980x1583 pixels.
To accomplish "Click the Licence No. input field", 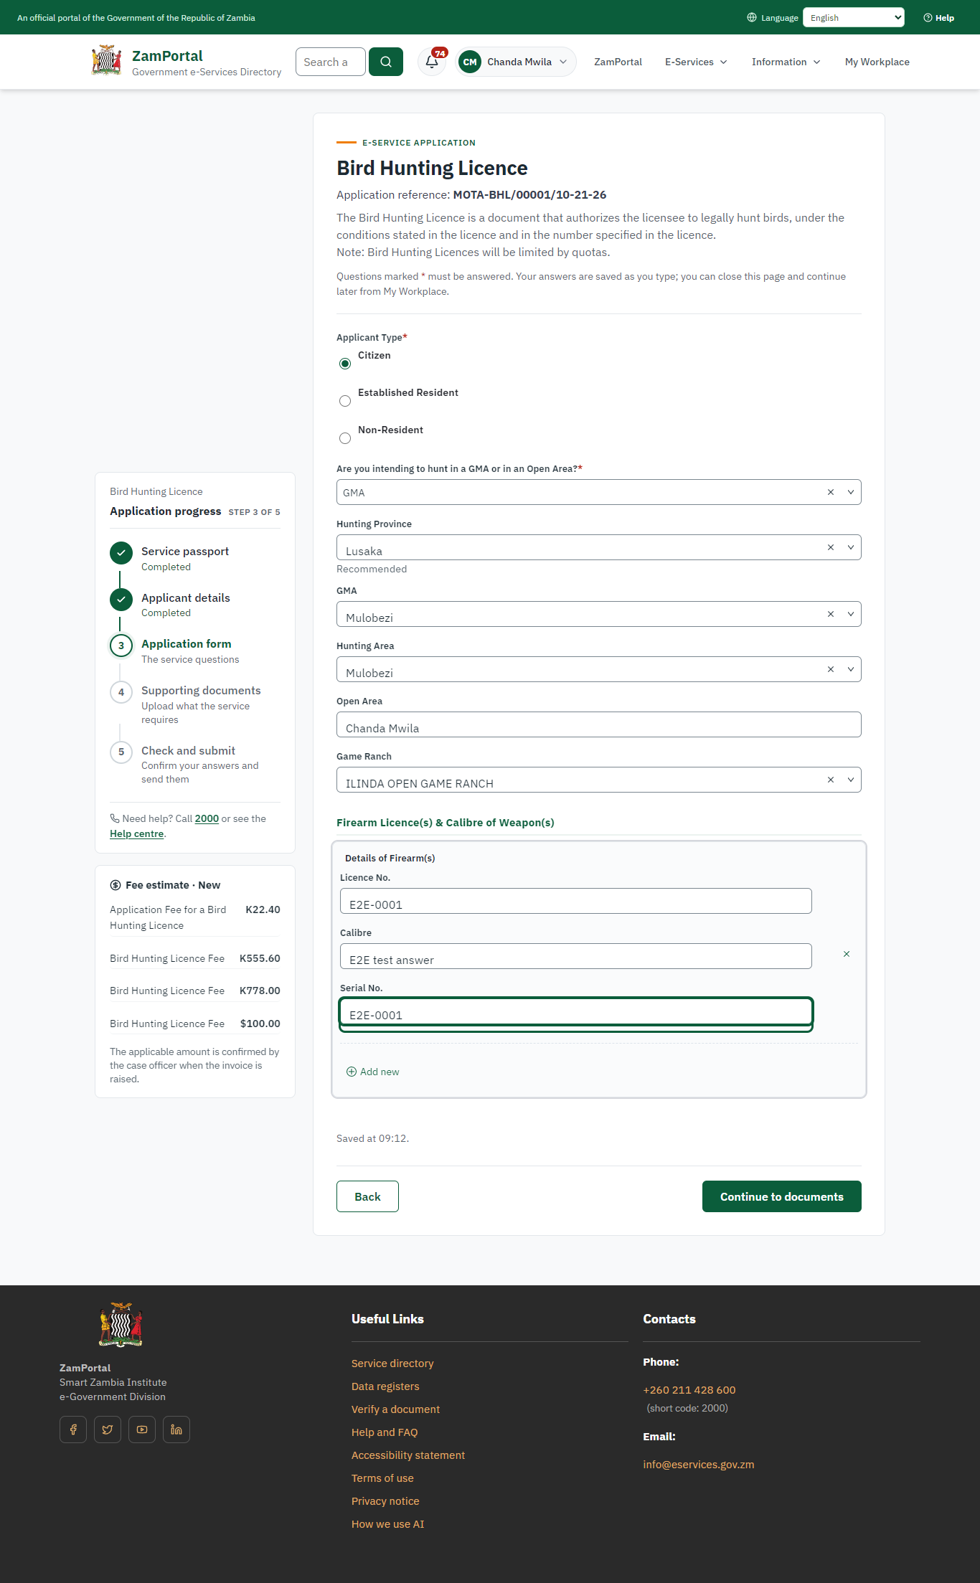I will [576, 901].
